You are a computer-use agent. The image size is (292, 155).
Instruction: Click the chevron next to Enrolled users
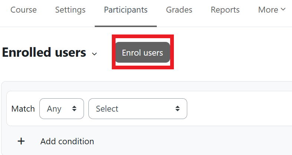click(x=94, y=54)
